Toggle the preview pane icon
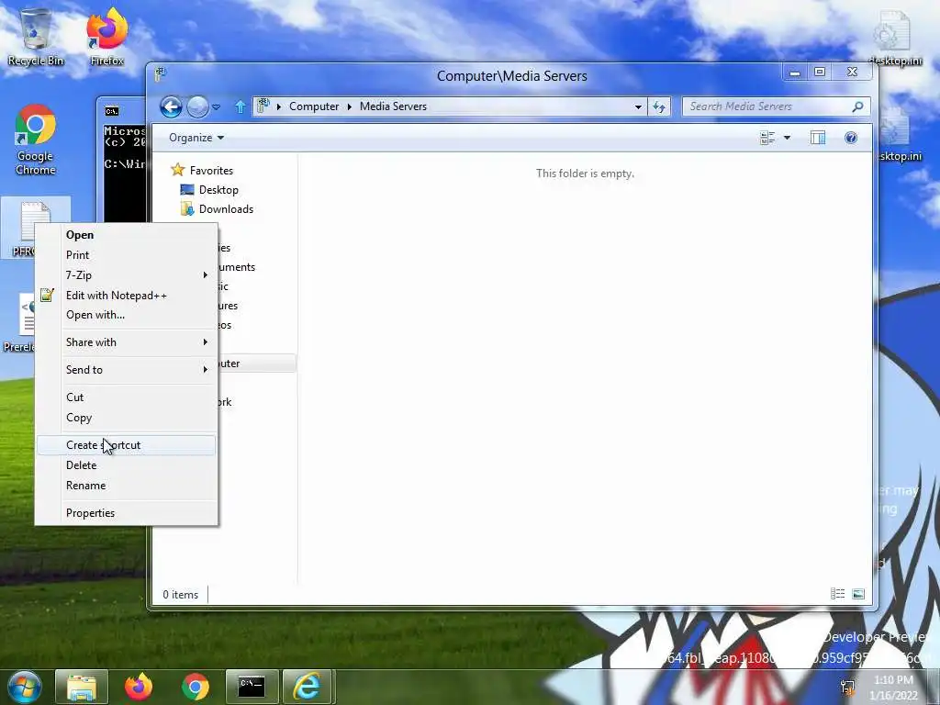This screenshot has width=940, height=705. pyautogui.click(x=818, y=138)
